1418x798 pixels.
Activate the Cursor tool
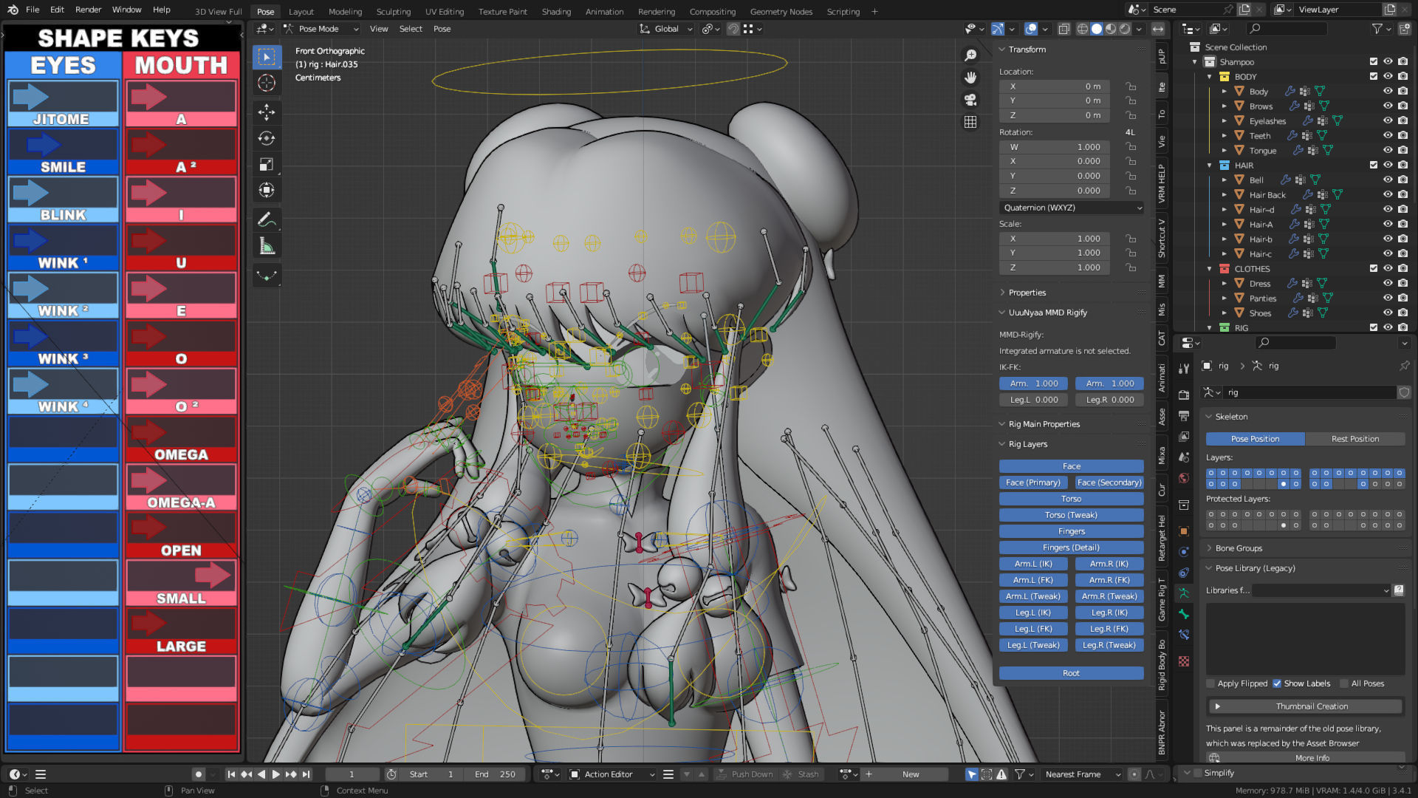(x=267, y=83)
